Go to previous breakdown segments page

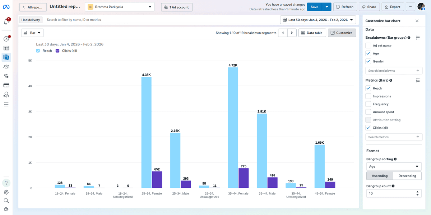[283, 33]
